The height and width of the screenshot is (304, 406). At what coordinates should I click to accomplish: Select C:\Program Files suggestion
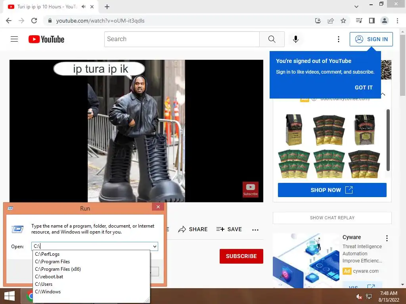point(92,262)
